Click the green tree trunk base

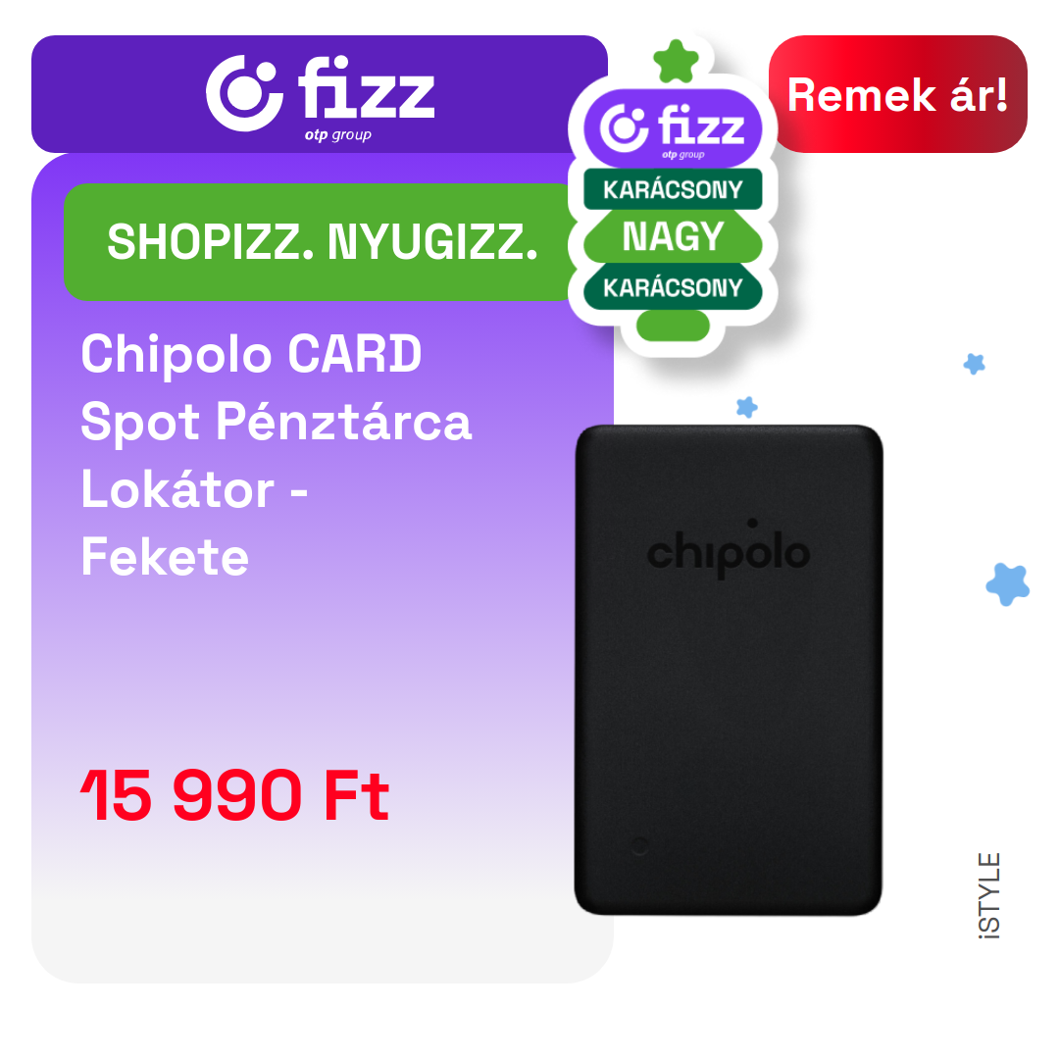[673, 326]
